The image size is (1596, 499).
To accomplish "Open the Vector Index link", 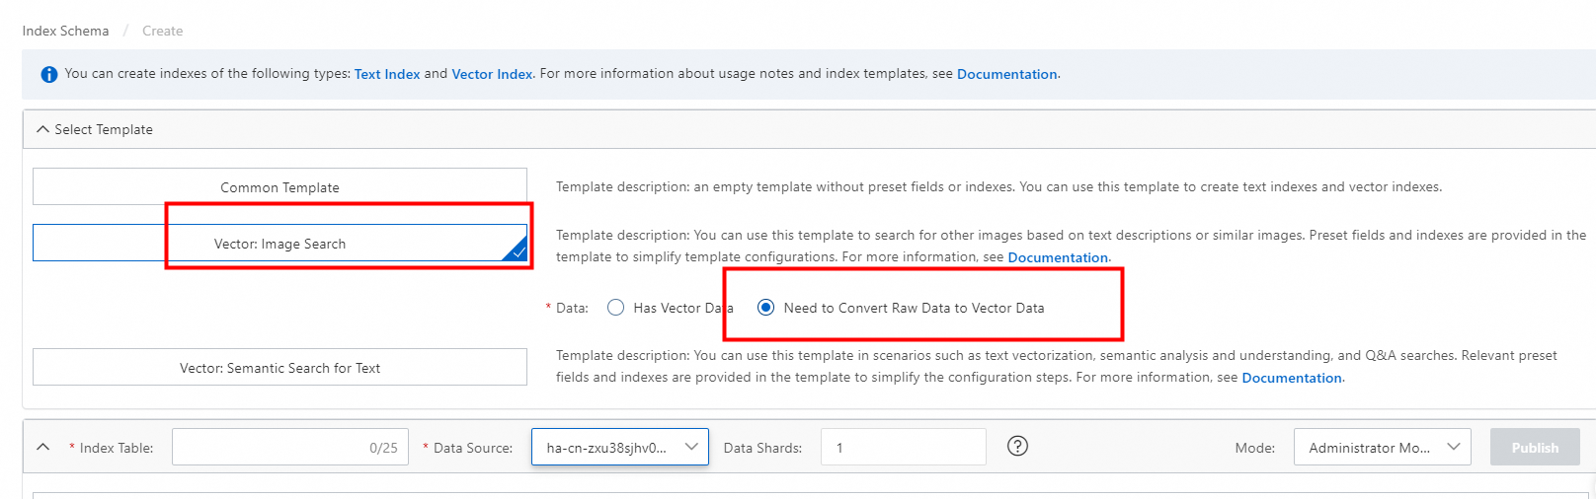I will 492,74.
